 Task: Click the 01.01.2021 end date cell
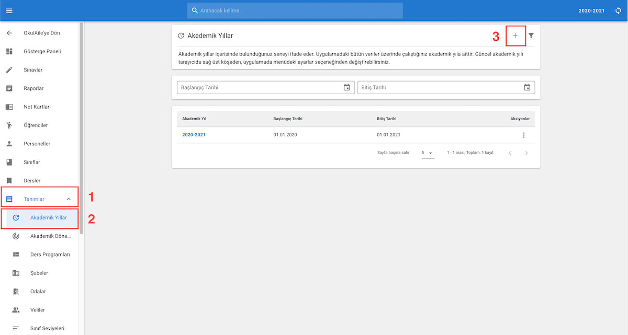(x=389, y=135)
